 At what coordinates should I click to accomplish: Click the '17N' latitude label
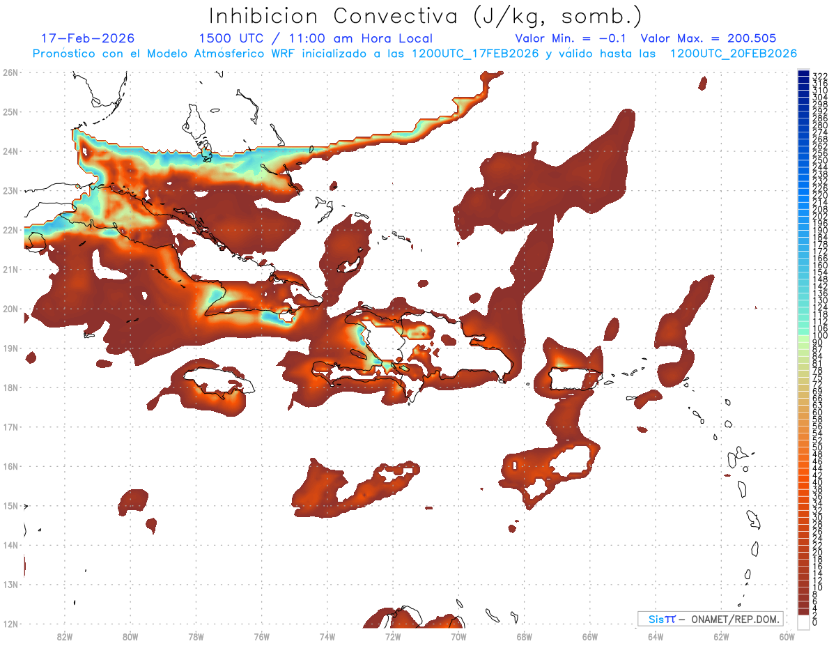[10, 426]
